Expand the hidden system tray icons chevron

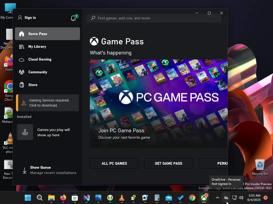[x=218, y=198]
